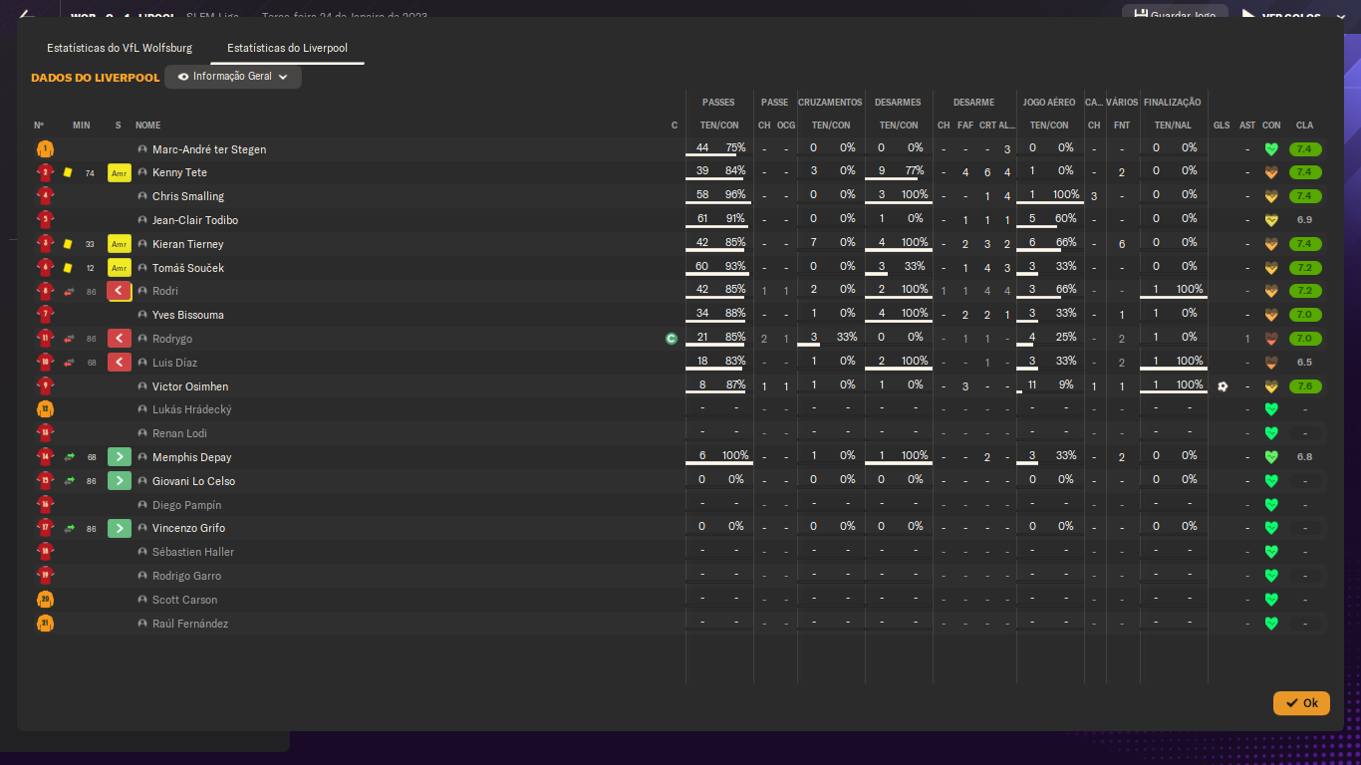Sort by the AST column header

click(x=1247, y=126)
